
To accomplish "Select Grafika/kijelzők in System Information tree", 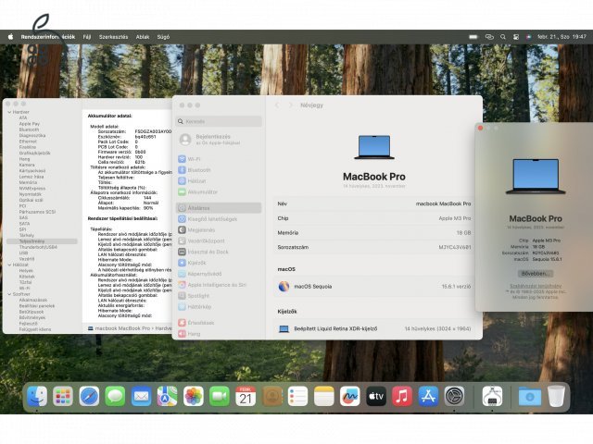I will pos(34,153).
